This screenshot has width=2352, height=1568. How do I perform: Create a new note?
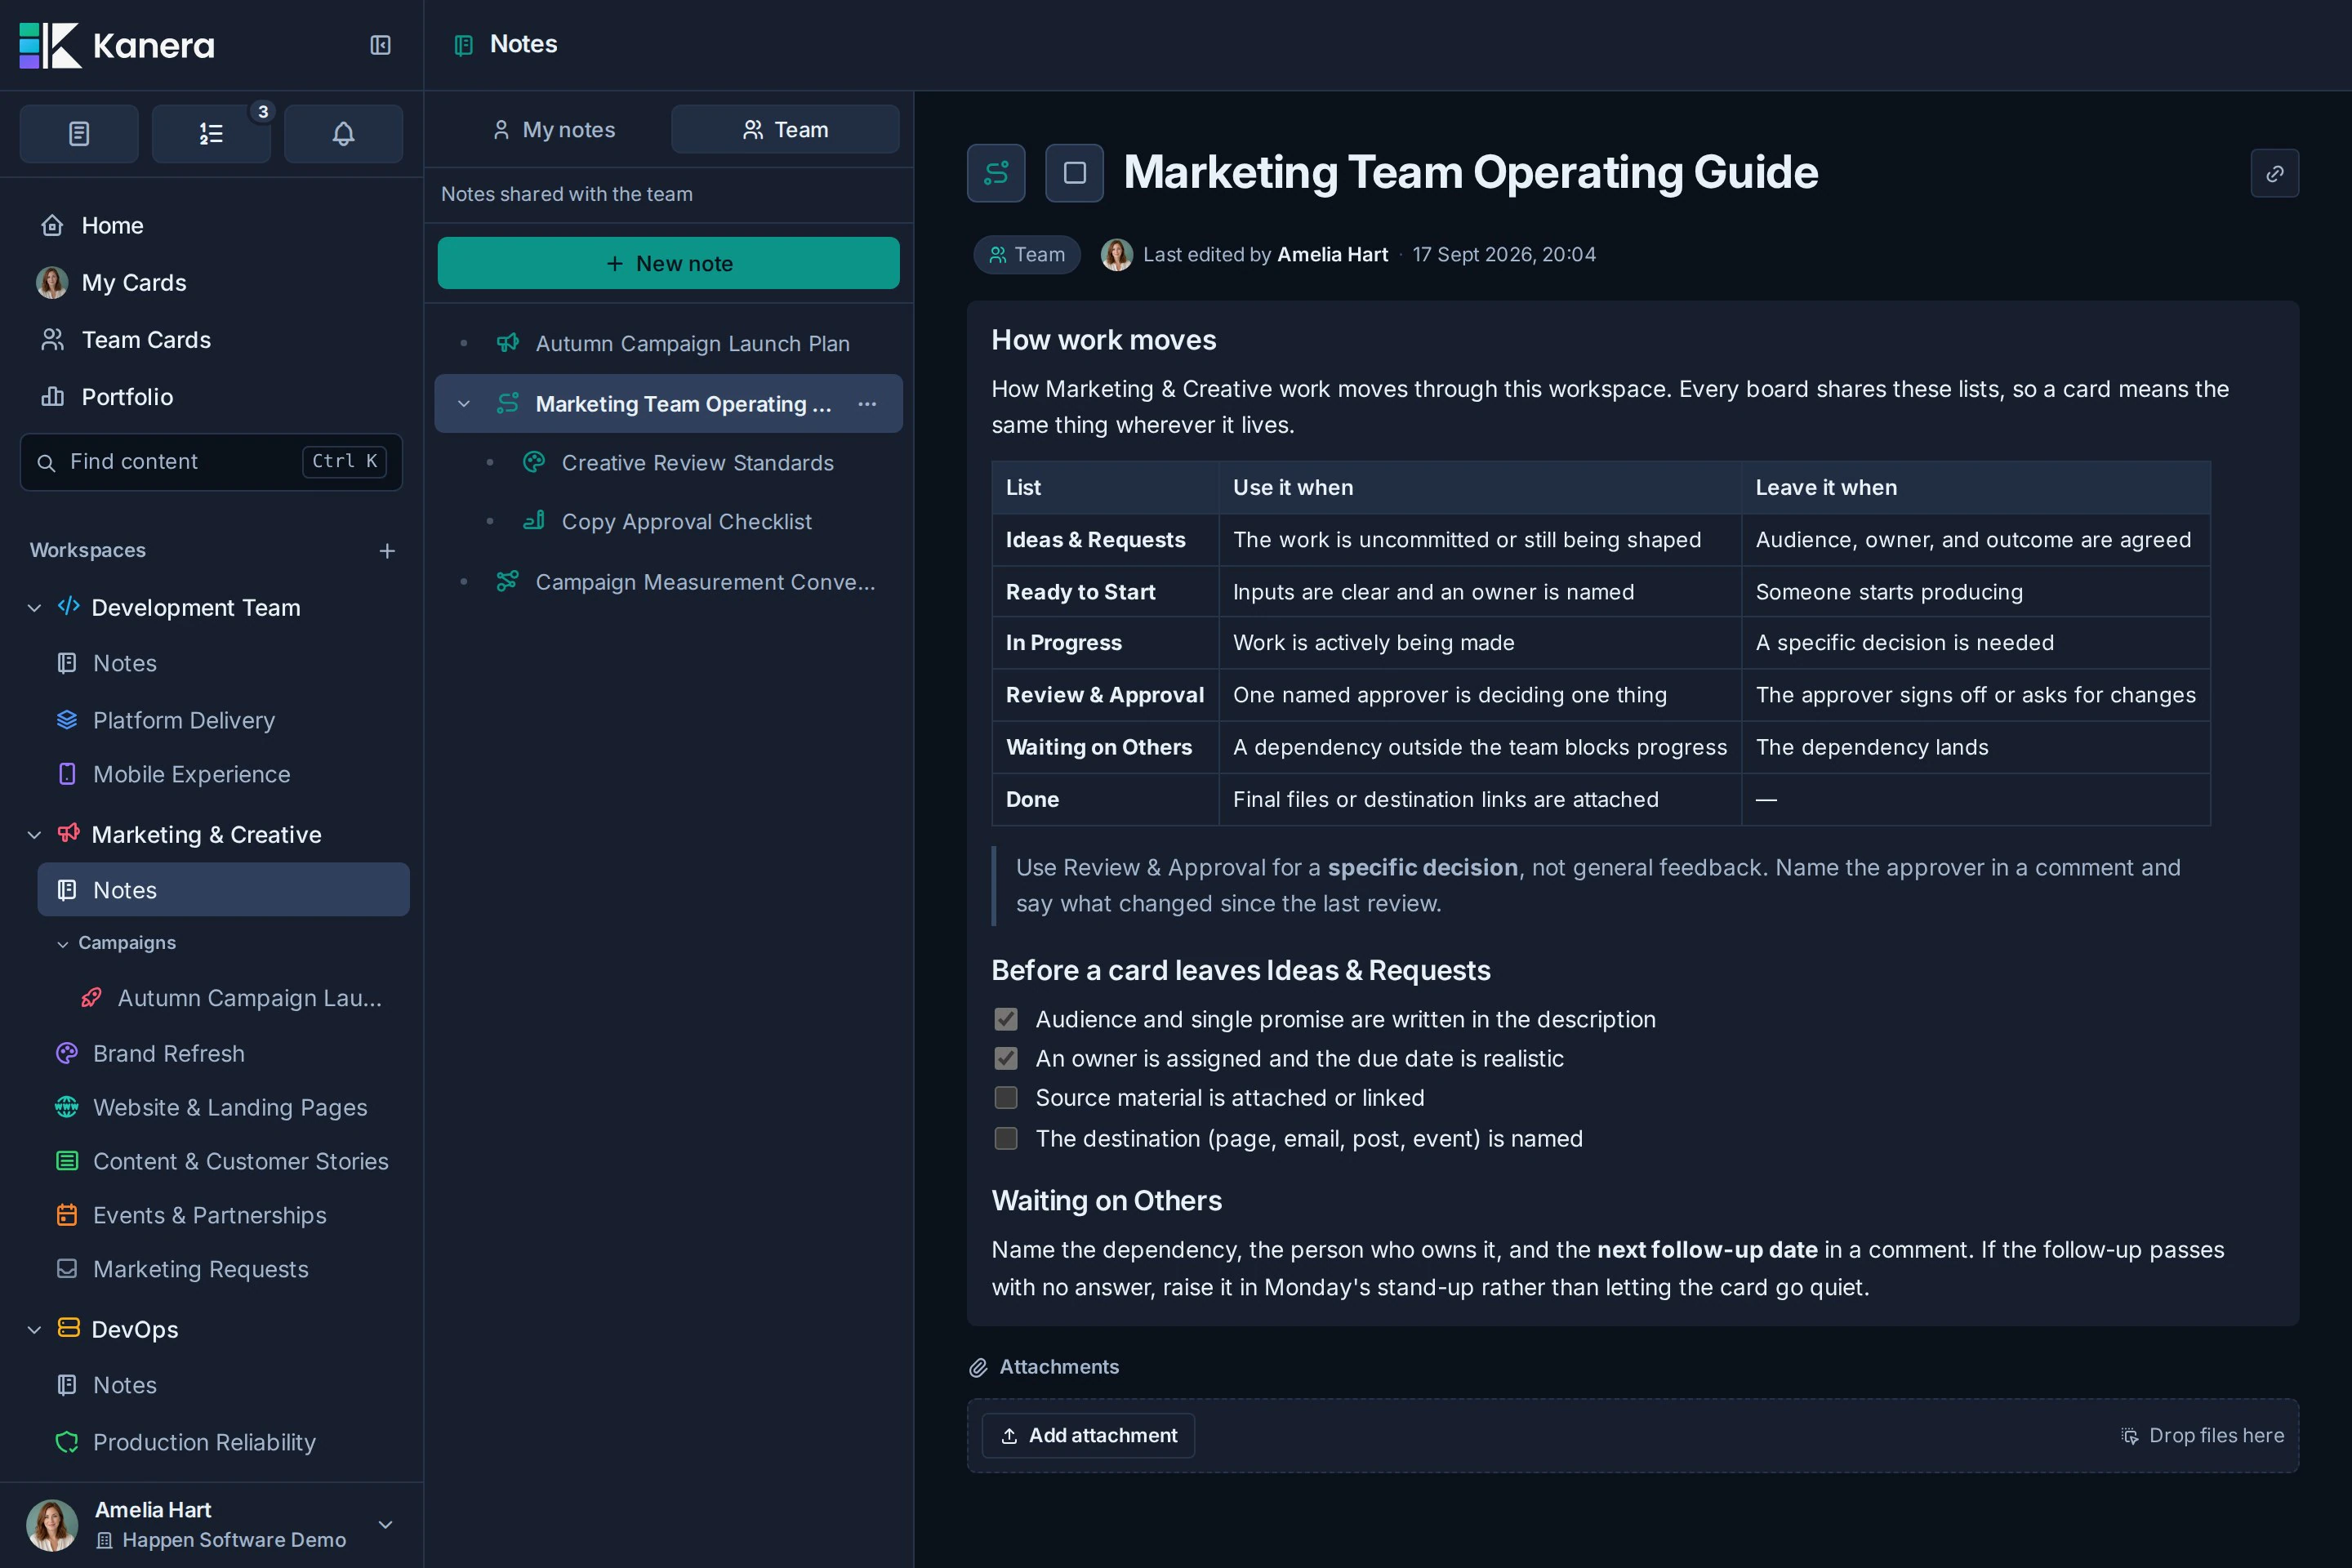pyautogui.click(x=668, y=263)
